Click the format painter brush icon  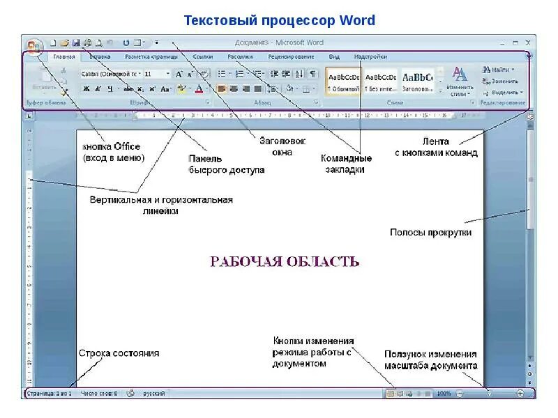point(64,93)
